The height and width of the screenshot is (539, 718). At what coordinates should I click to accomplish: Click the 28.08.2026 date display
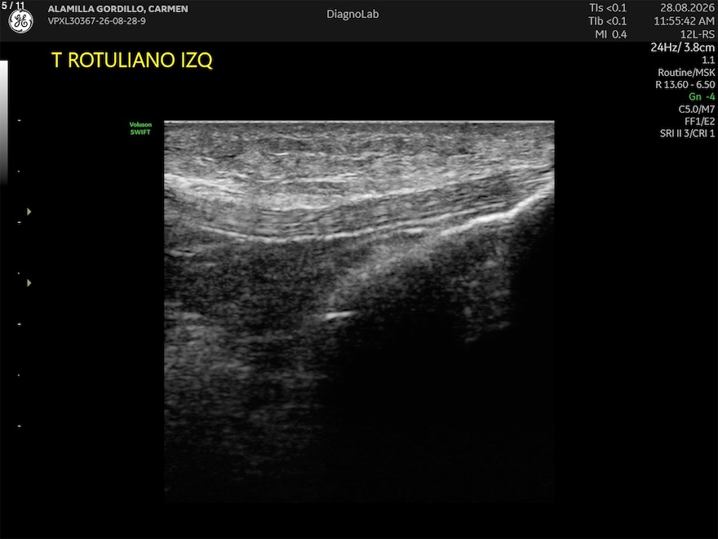point(687,8)
